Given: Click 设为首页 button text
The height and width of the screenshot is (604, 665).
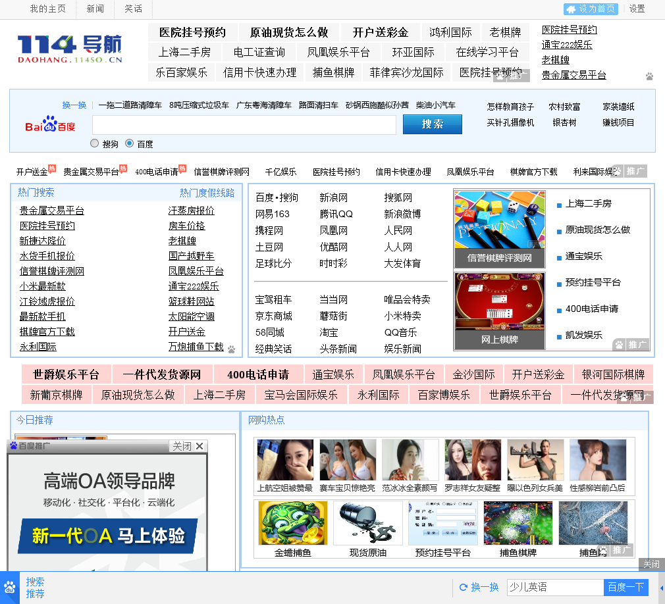Looking at the screenshot, I should 597,9.
